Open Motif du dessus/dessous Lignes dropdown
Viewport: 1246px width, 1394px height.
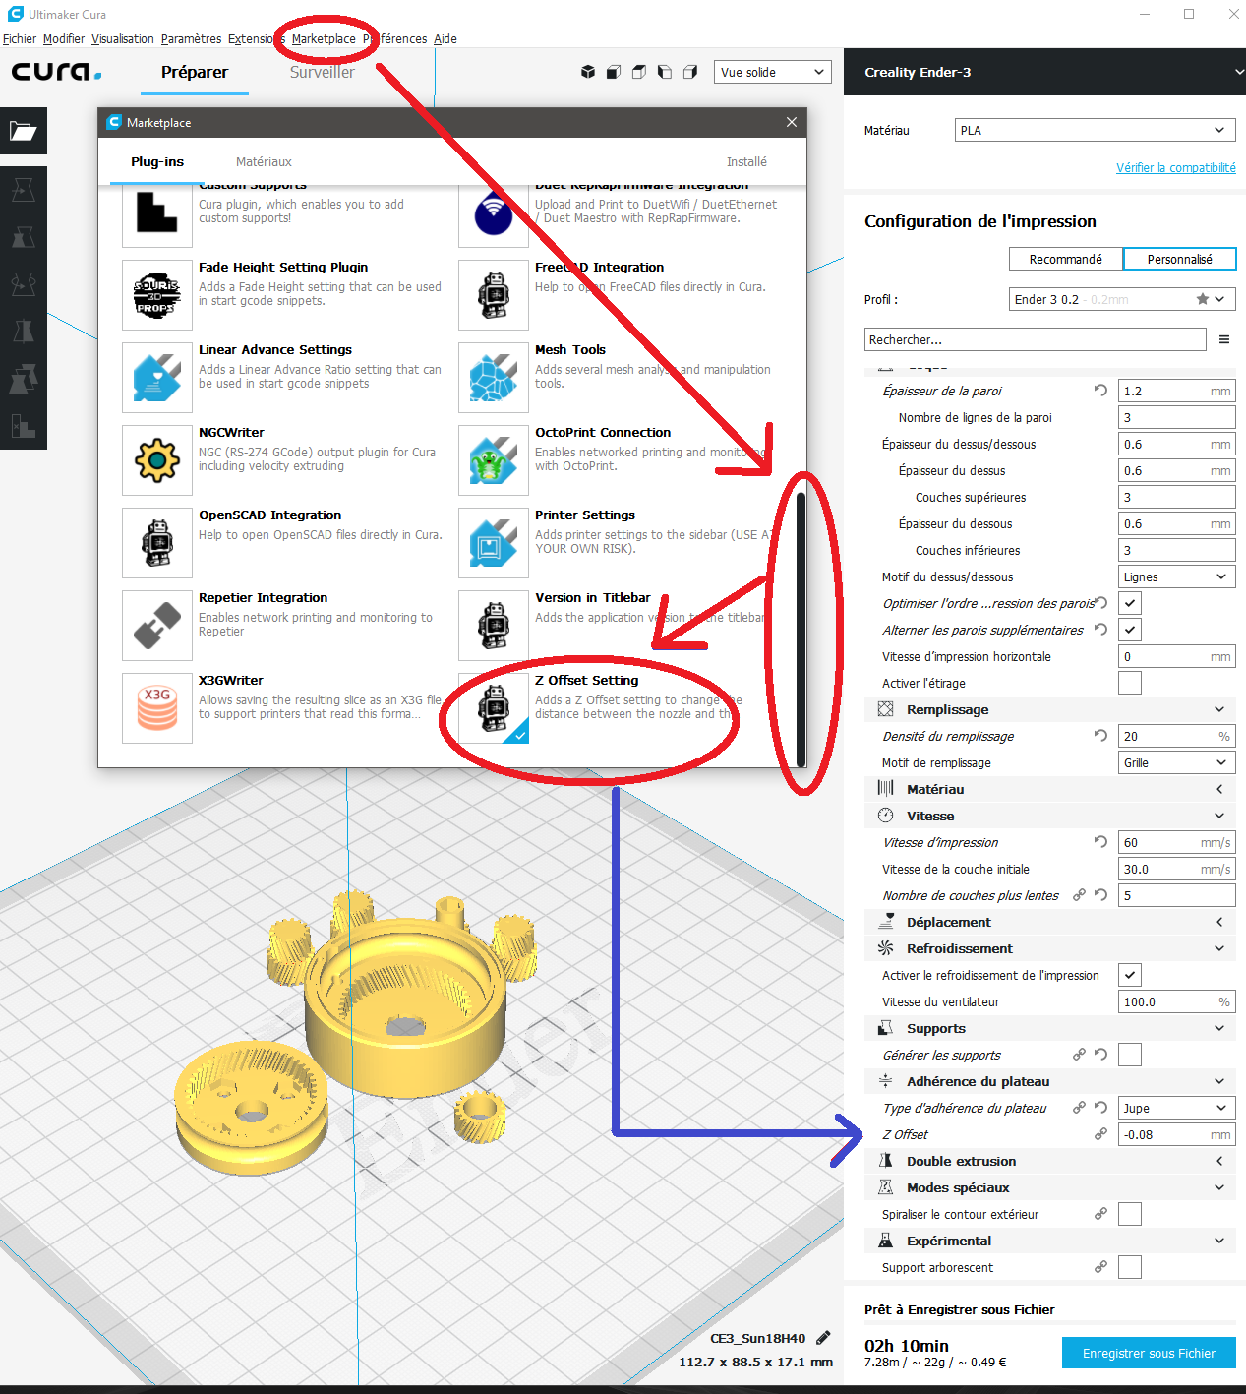(1177, 576)
